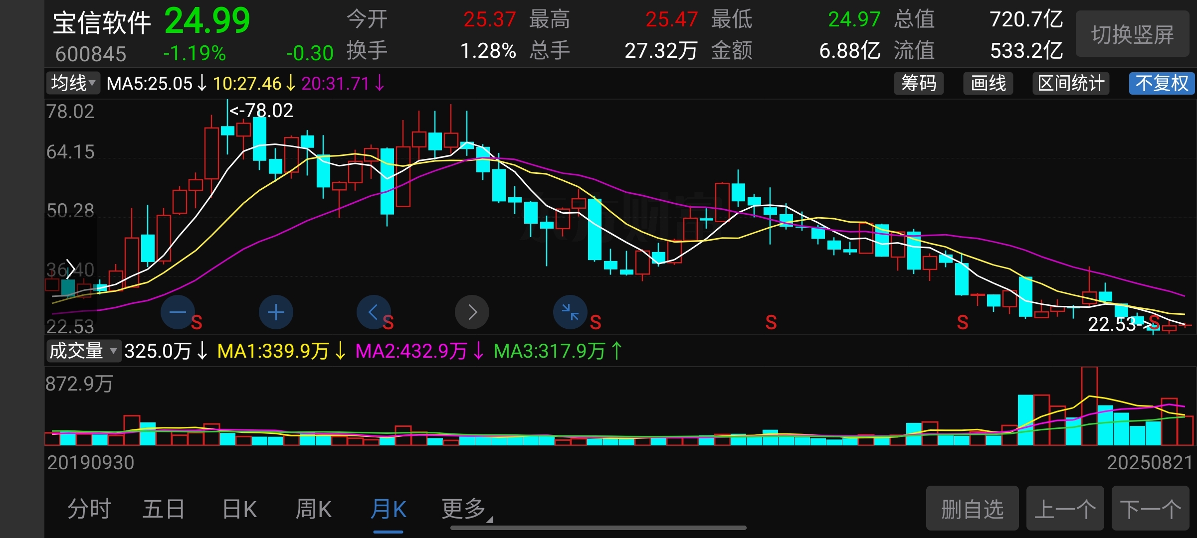Tap the price change -0.30
Viewport: 1197px width, 538px height.
click(x=309, y=53)
